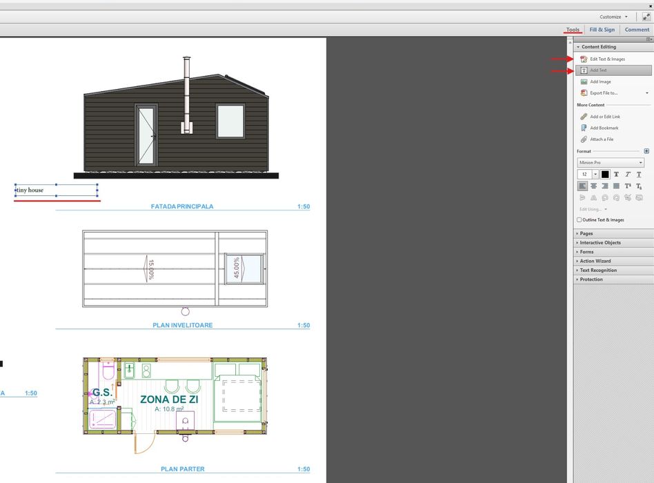Open the Customize dropdown
The height and width of the screenshot is (483, 654).
[x=613, y=17]
